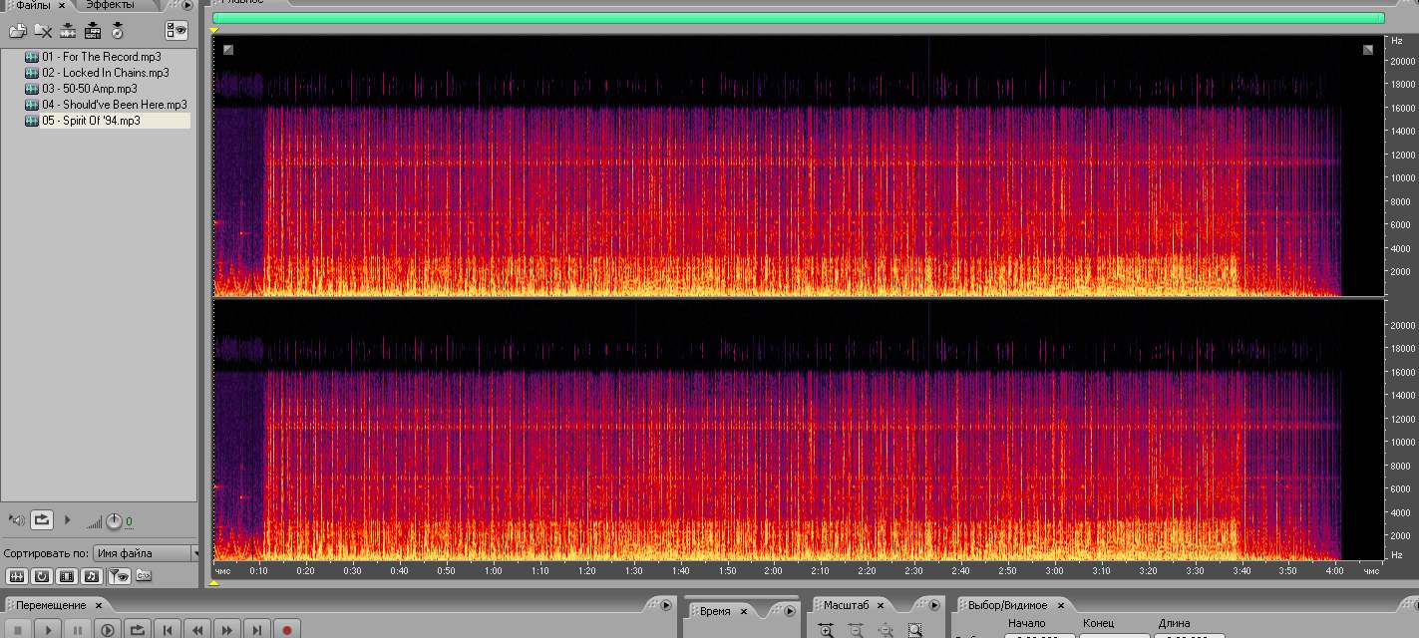Image resolution: width=1419 pixels, height=638 pixels.
Task: Click the Close File icon in the Files panel
Action: 43,31
